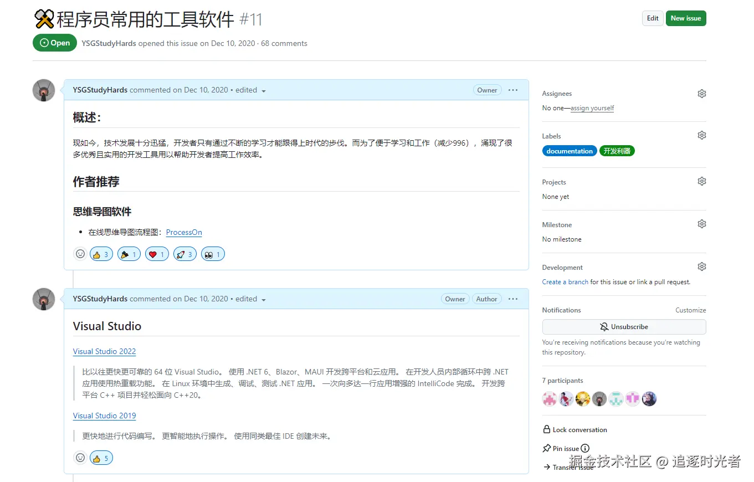
Task: Click the "None yet" text under Projects
Action: [556, 197]
